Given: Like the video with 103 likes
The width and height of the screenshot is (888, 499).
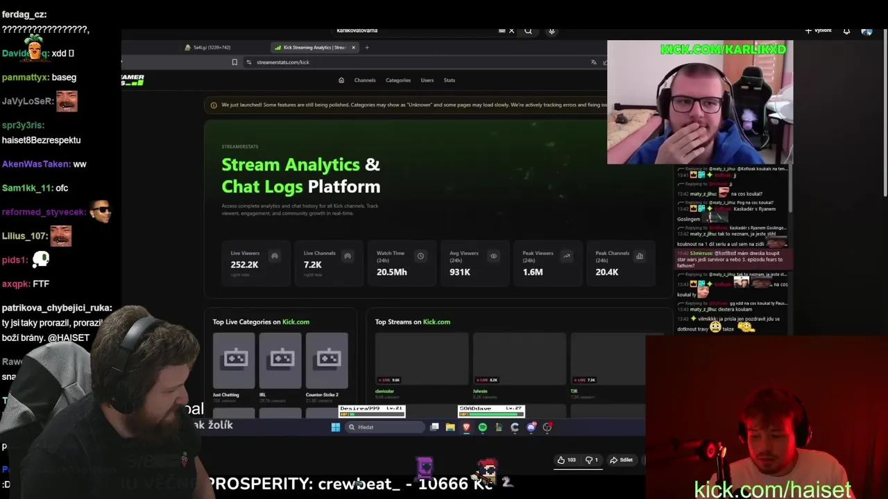Looking at the screenshot, I should click(567, 460).
